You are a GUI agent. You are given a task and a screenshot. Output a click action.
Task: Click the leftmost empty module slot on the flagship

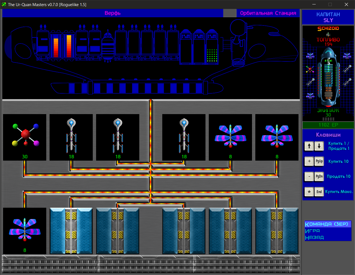(121, 42)
